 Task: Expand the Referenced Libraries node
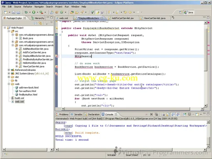click(9, 70)
